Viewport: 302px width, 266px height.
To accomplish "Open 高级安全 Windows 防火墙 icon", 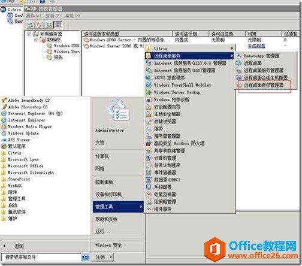I will click(x=149, y=143).
